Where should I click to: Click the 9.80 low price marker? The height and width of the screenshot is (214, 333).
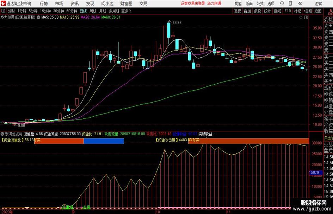coord(21,125)
